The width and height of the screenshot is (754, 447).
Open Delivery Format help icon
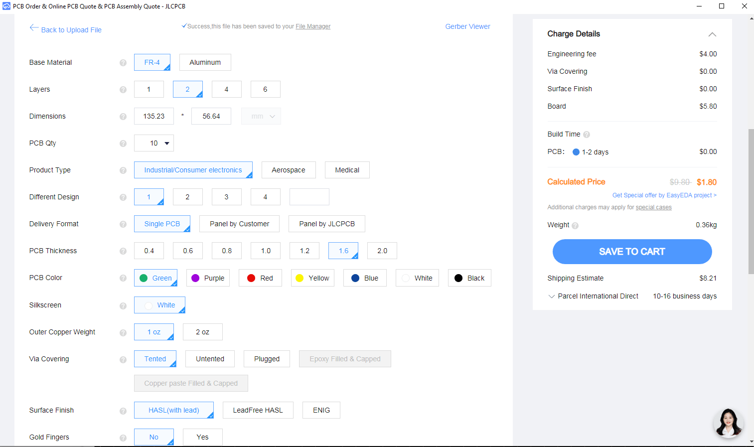(123, 224)
